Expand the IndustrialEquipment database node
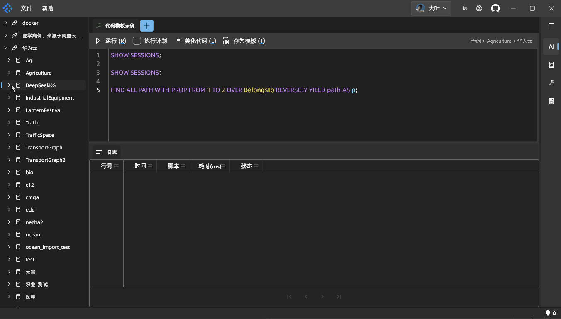 [x=9, y=97]
